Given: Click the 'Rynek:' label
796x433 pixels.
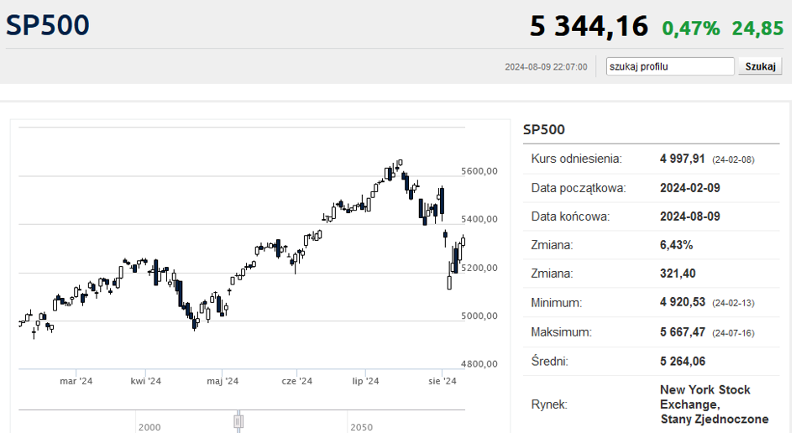Looking at the screenshot, I should 549,404.
